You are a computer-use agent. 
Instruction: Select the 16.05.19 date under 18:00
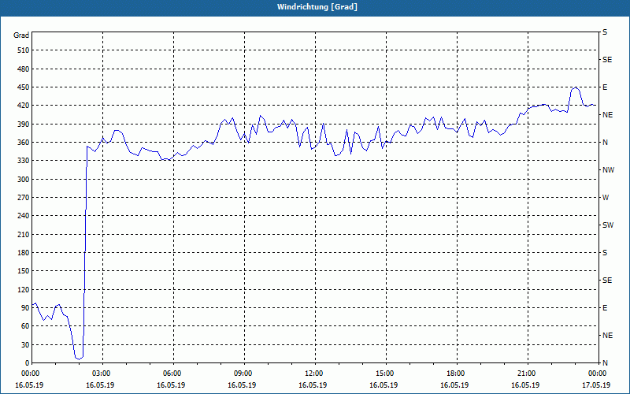coord(454,385)
